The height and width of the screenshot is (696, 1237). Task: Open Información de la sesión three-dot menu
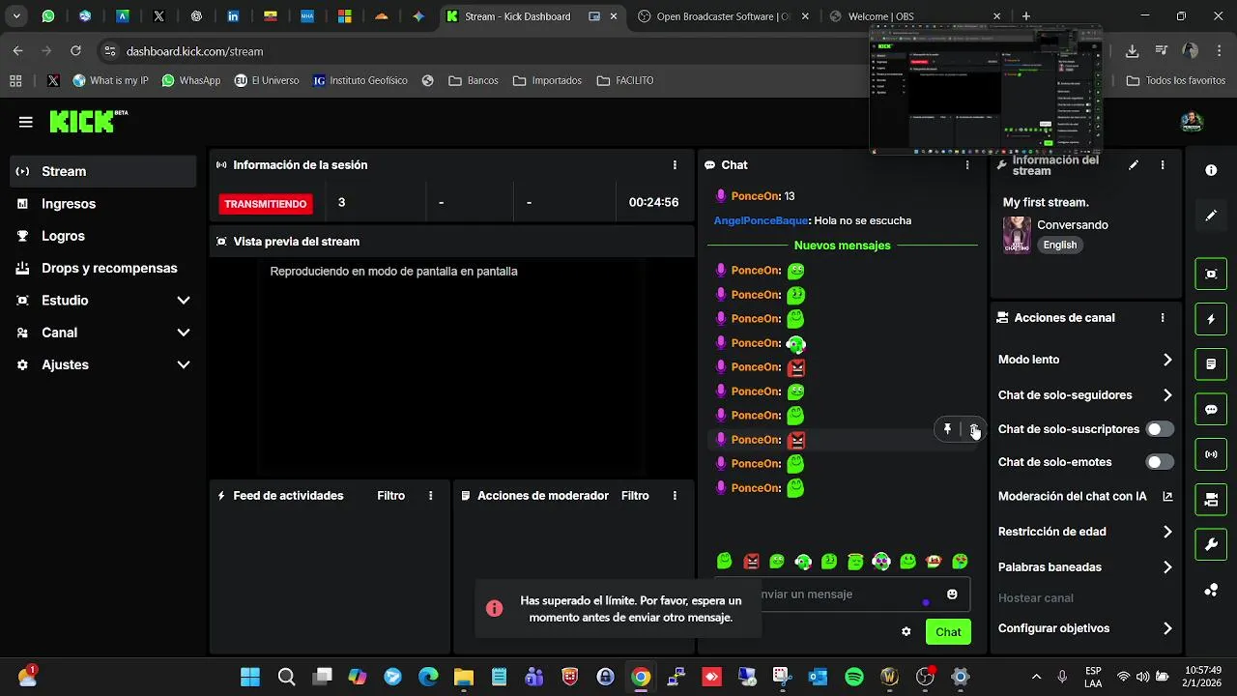pos(675,165)
